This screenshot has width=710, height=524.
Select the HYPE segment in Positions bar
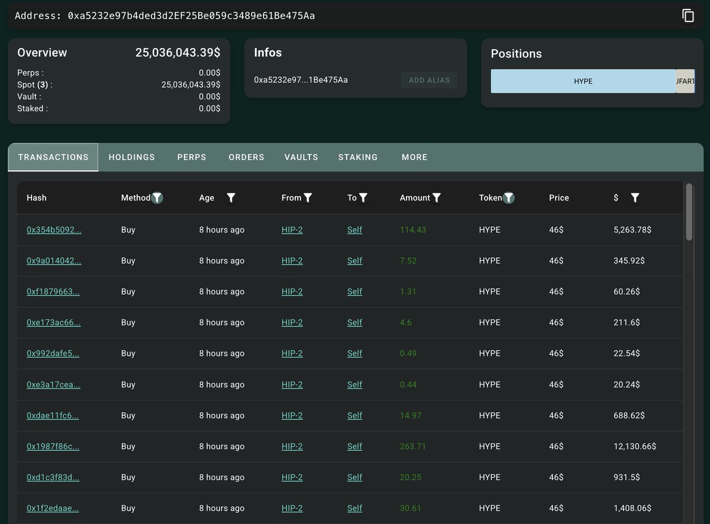click(583, 81)
